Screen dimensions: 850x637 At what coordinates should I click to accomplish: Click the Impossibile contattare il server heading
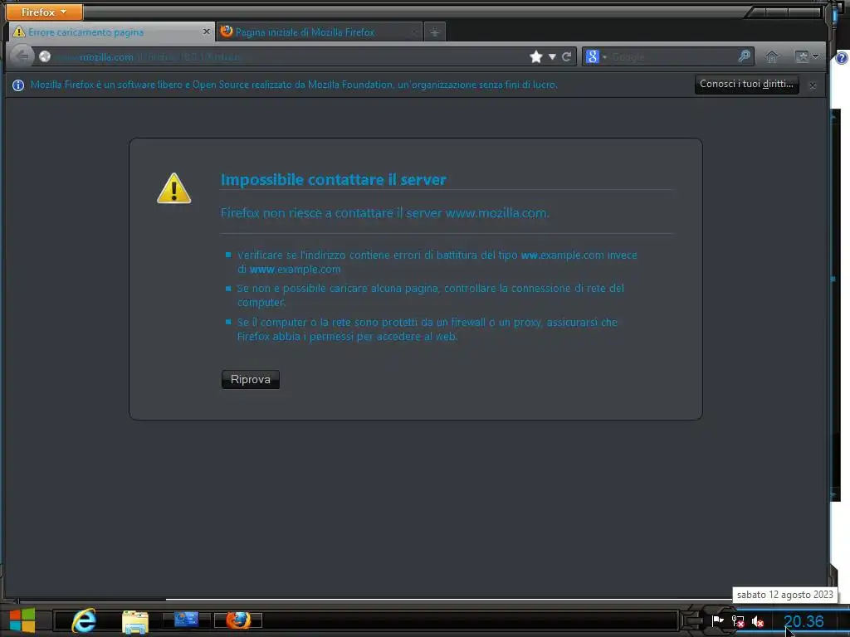[x=334, y=179]
